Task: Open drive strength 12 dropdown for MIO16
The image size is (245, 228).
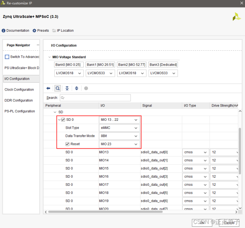Action: (224, 177)
